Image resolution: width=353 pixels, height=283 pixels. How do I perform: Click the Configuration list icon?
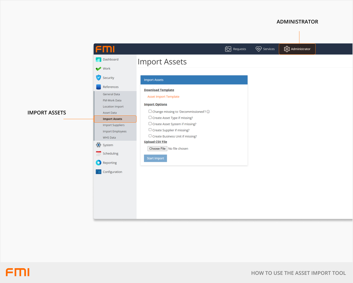click(98, 172)
